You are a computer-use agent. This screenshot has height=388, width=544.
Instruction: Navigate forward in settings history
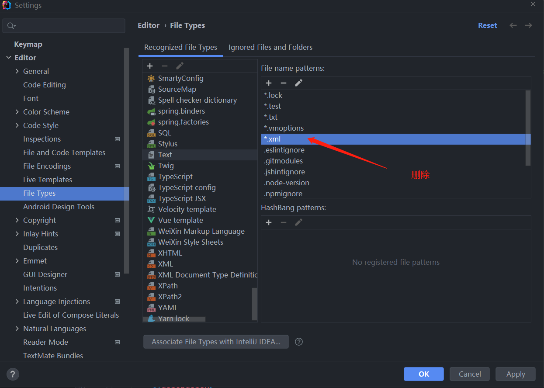[529, 25]
